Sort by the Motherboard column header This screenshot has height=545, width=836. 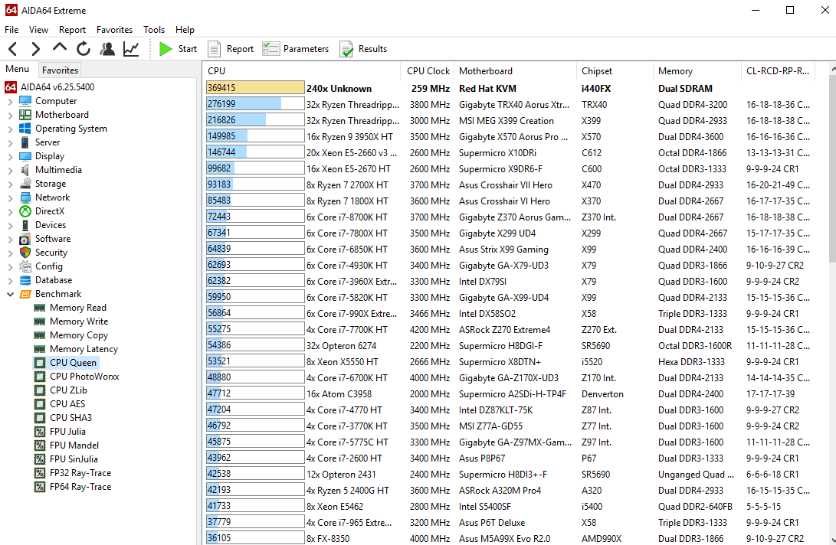[x=515, y=71]
